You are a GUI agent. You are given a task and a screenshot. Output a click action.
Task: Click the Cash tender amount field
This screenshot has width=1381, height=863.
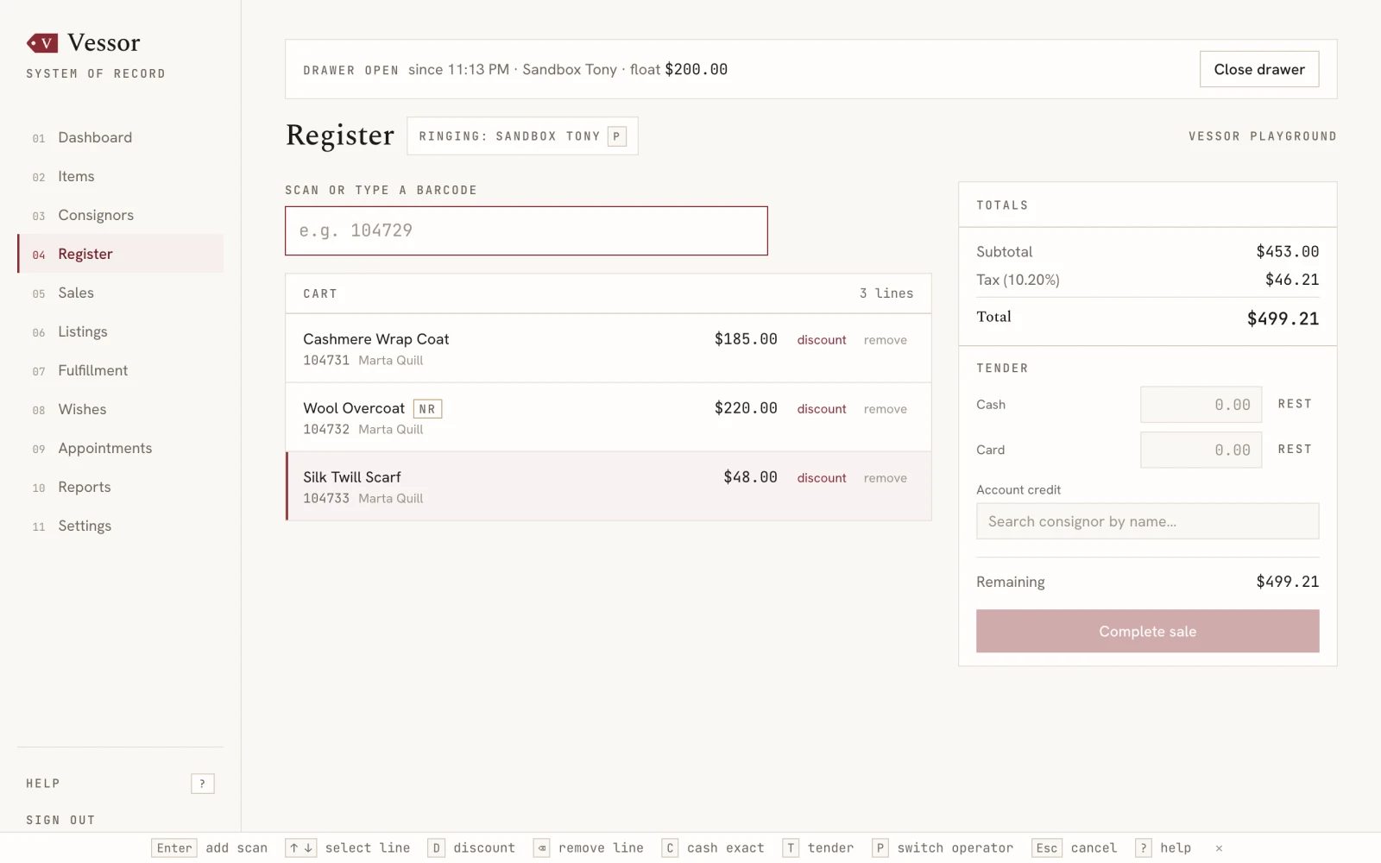coord(1201,404)
